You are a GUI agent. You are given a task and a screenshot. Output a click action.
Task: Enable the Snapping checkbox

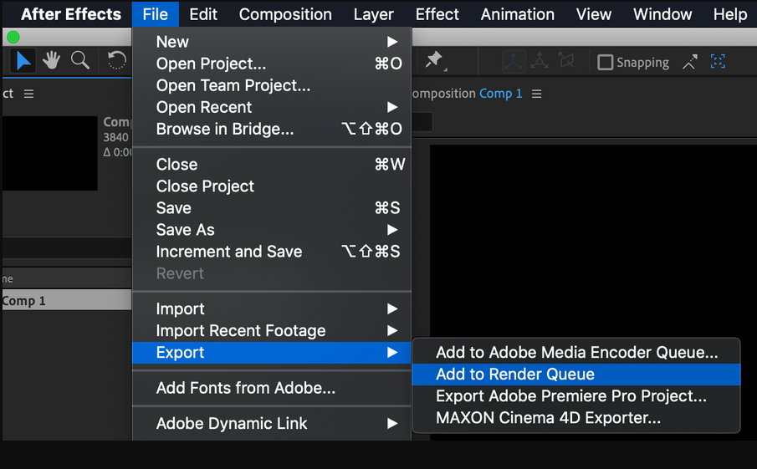point(606,62)
